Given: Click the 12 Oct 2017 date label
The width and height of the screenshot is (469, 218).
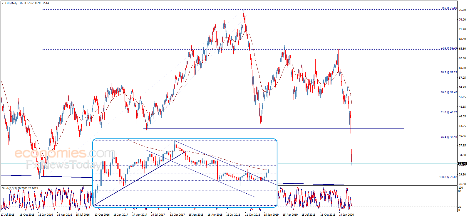Looking at the screenshot, I should click(x=177, y=215).
